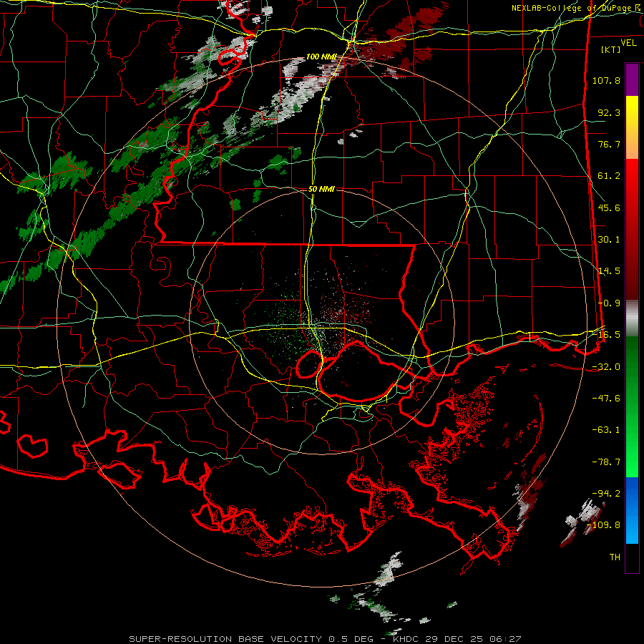Click the 50 NMI range ring label
644x644 pixels.
[x=321, y=190]
